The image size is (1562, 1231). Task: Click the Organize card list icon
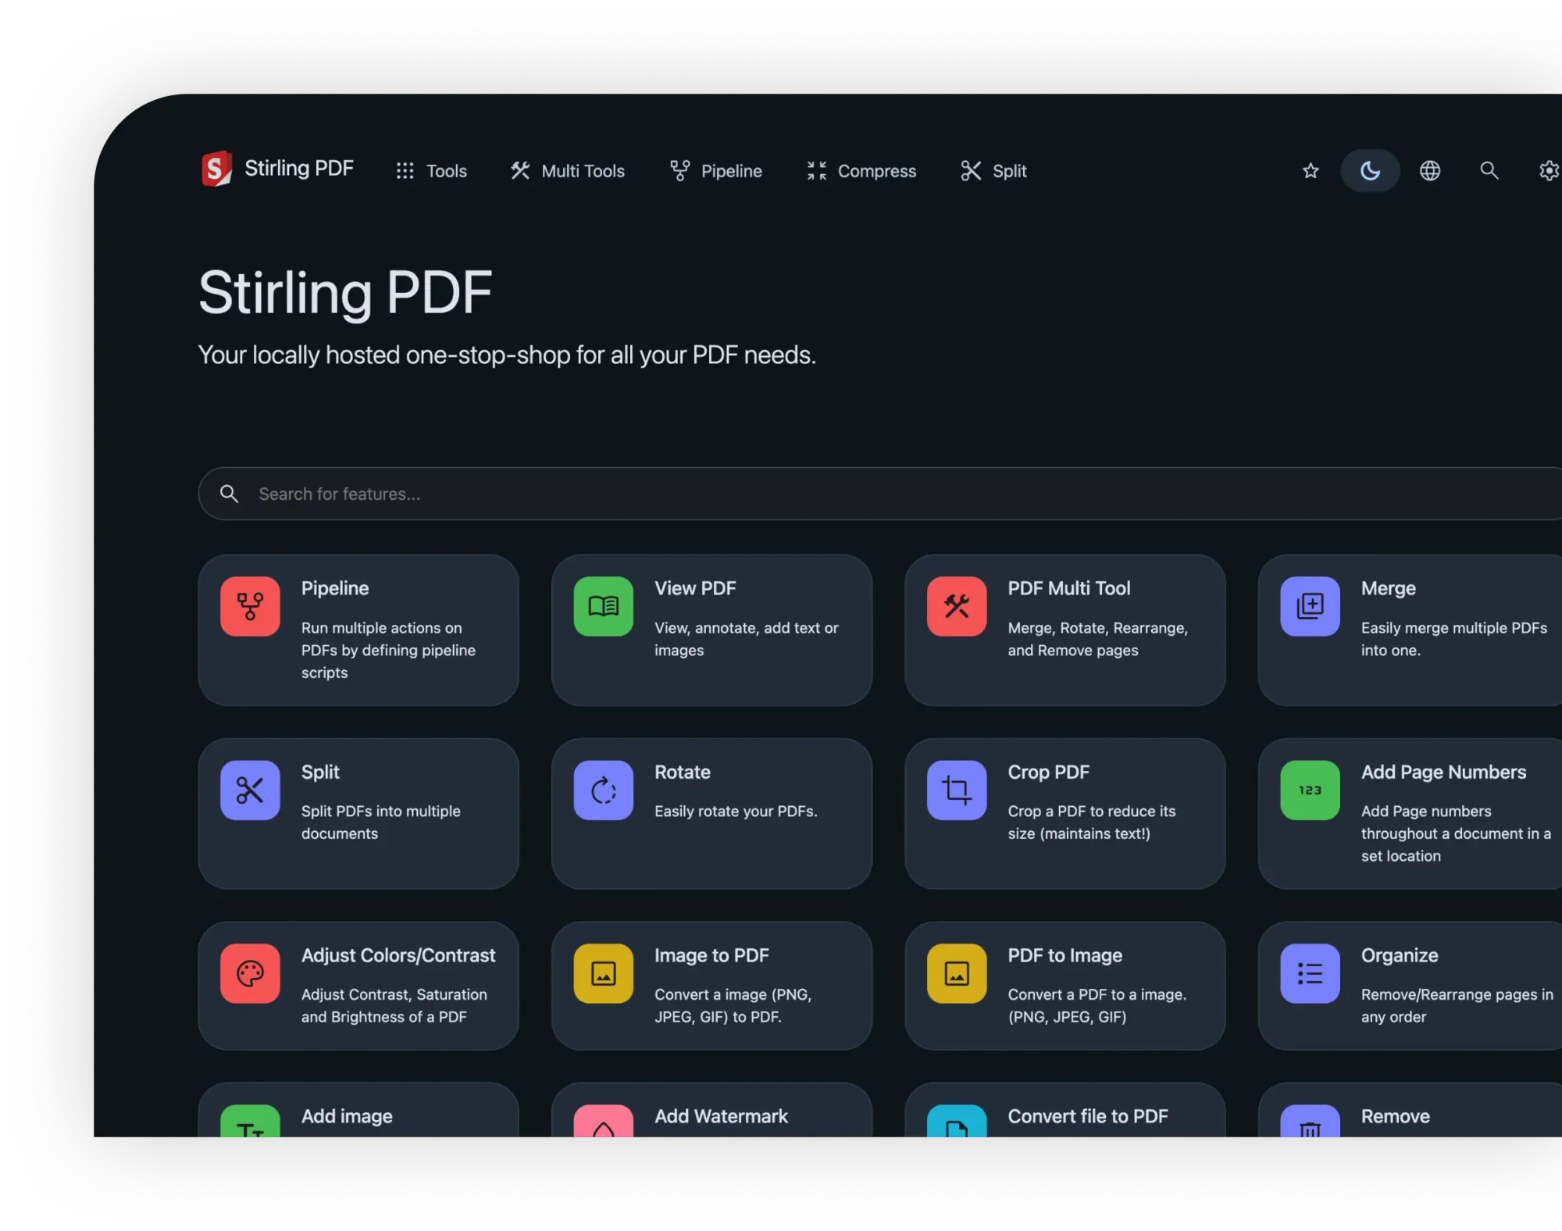pos(1311,973)
